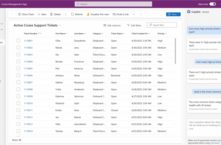This screenshot has height=145, width=221.
Task: Click Edit columns
Action: coord(112,25)
